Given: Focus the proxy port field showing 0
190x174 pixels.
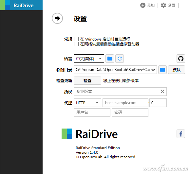Looking at the screenshot, I should click(158, 103).
